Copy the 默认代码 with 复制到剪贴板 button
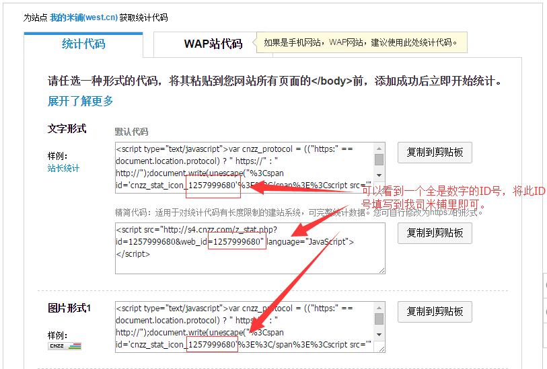 pyautogui.click(x=435, y=153)
